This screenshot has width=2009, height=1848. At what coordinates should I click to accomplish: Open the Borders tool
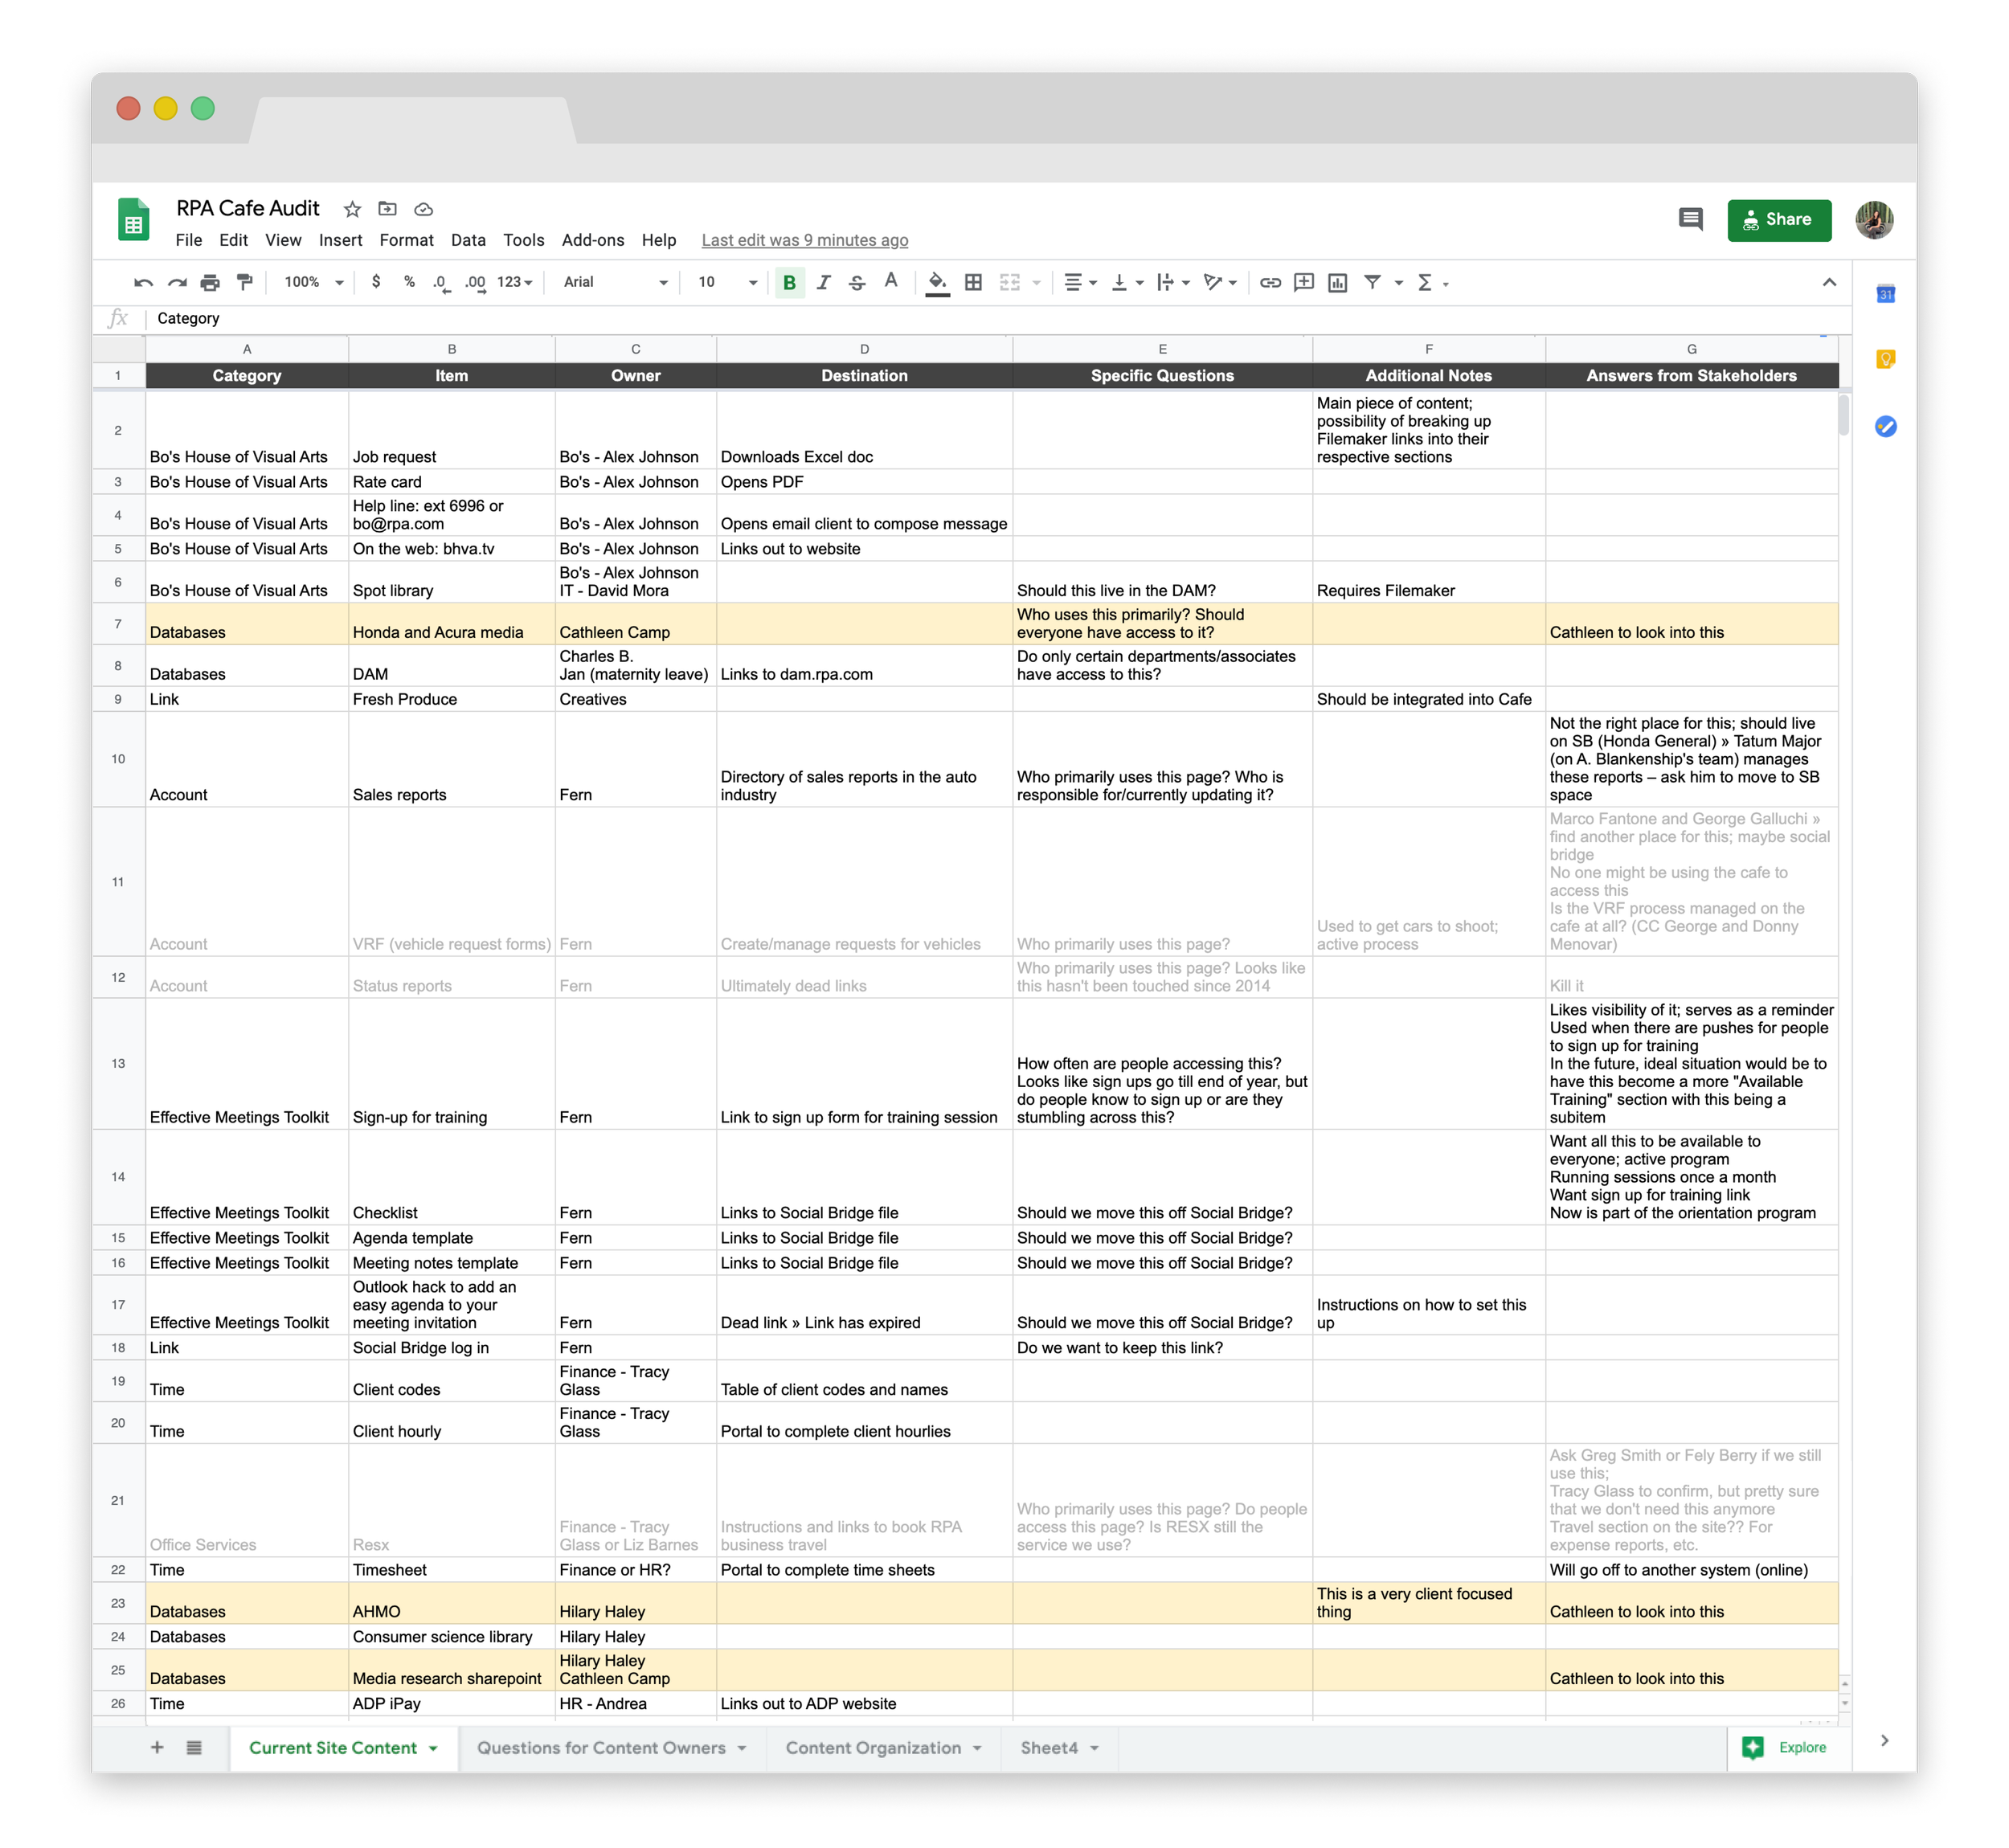(x=973, y=283)
